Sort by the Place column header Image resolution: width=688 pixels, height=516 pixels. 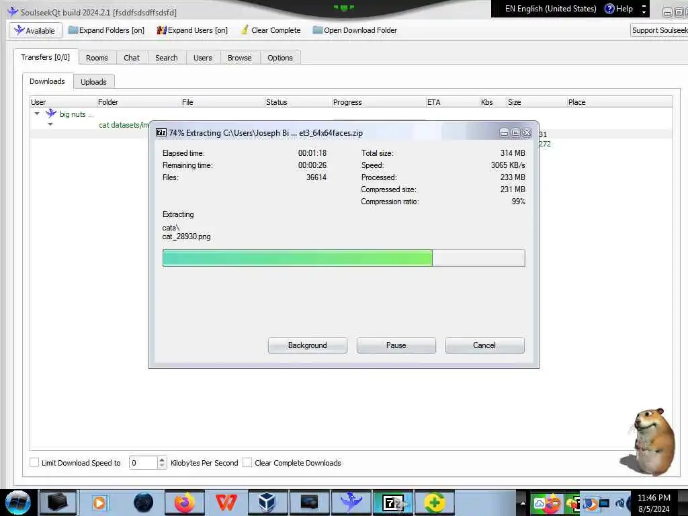coord(619,102)
